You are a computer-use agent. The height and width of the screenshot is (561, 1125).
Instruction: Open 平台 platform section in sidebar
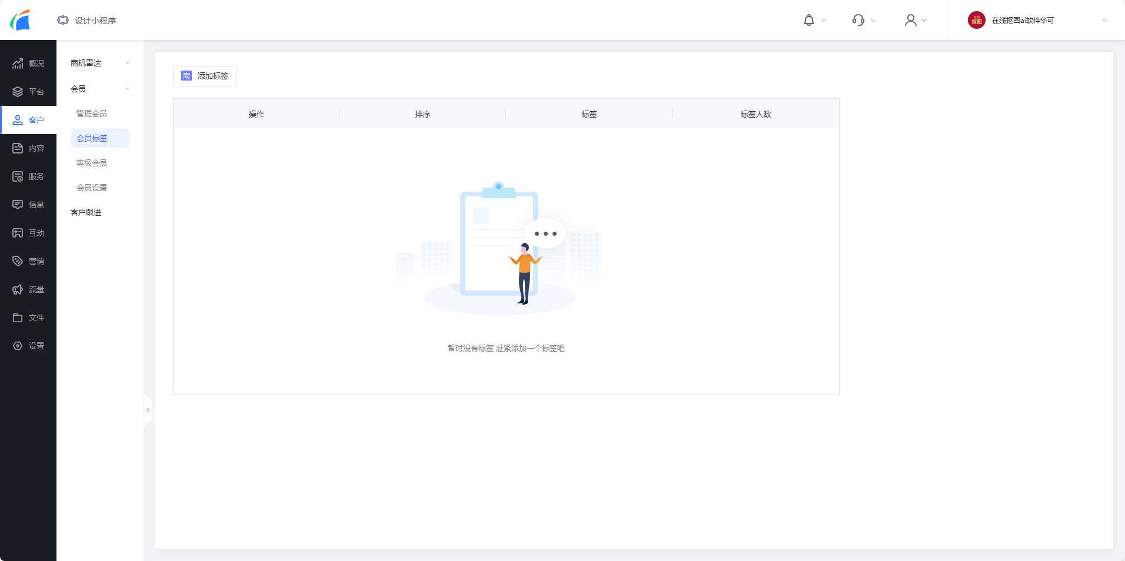point(28,92)
